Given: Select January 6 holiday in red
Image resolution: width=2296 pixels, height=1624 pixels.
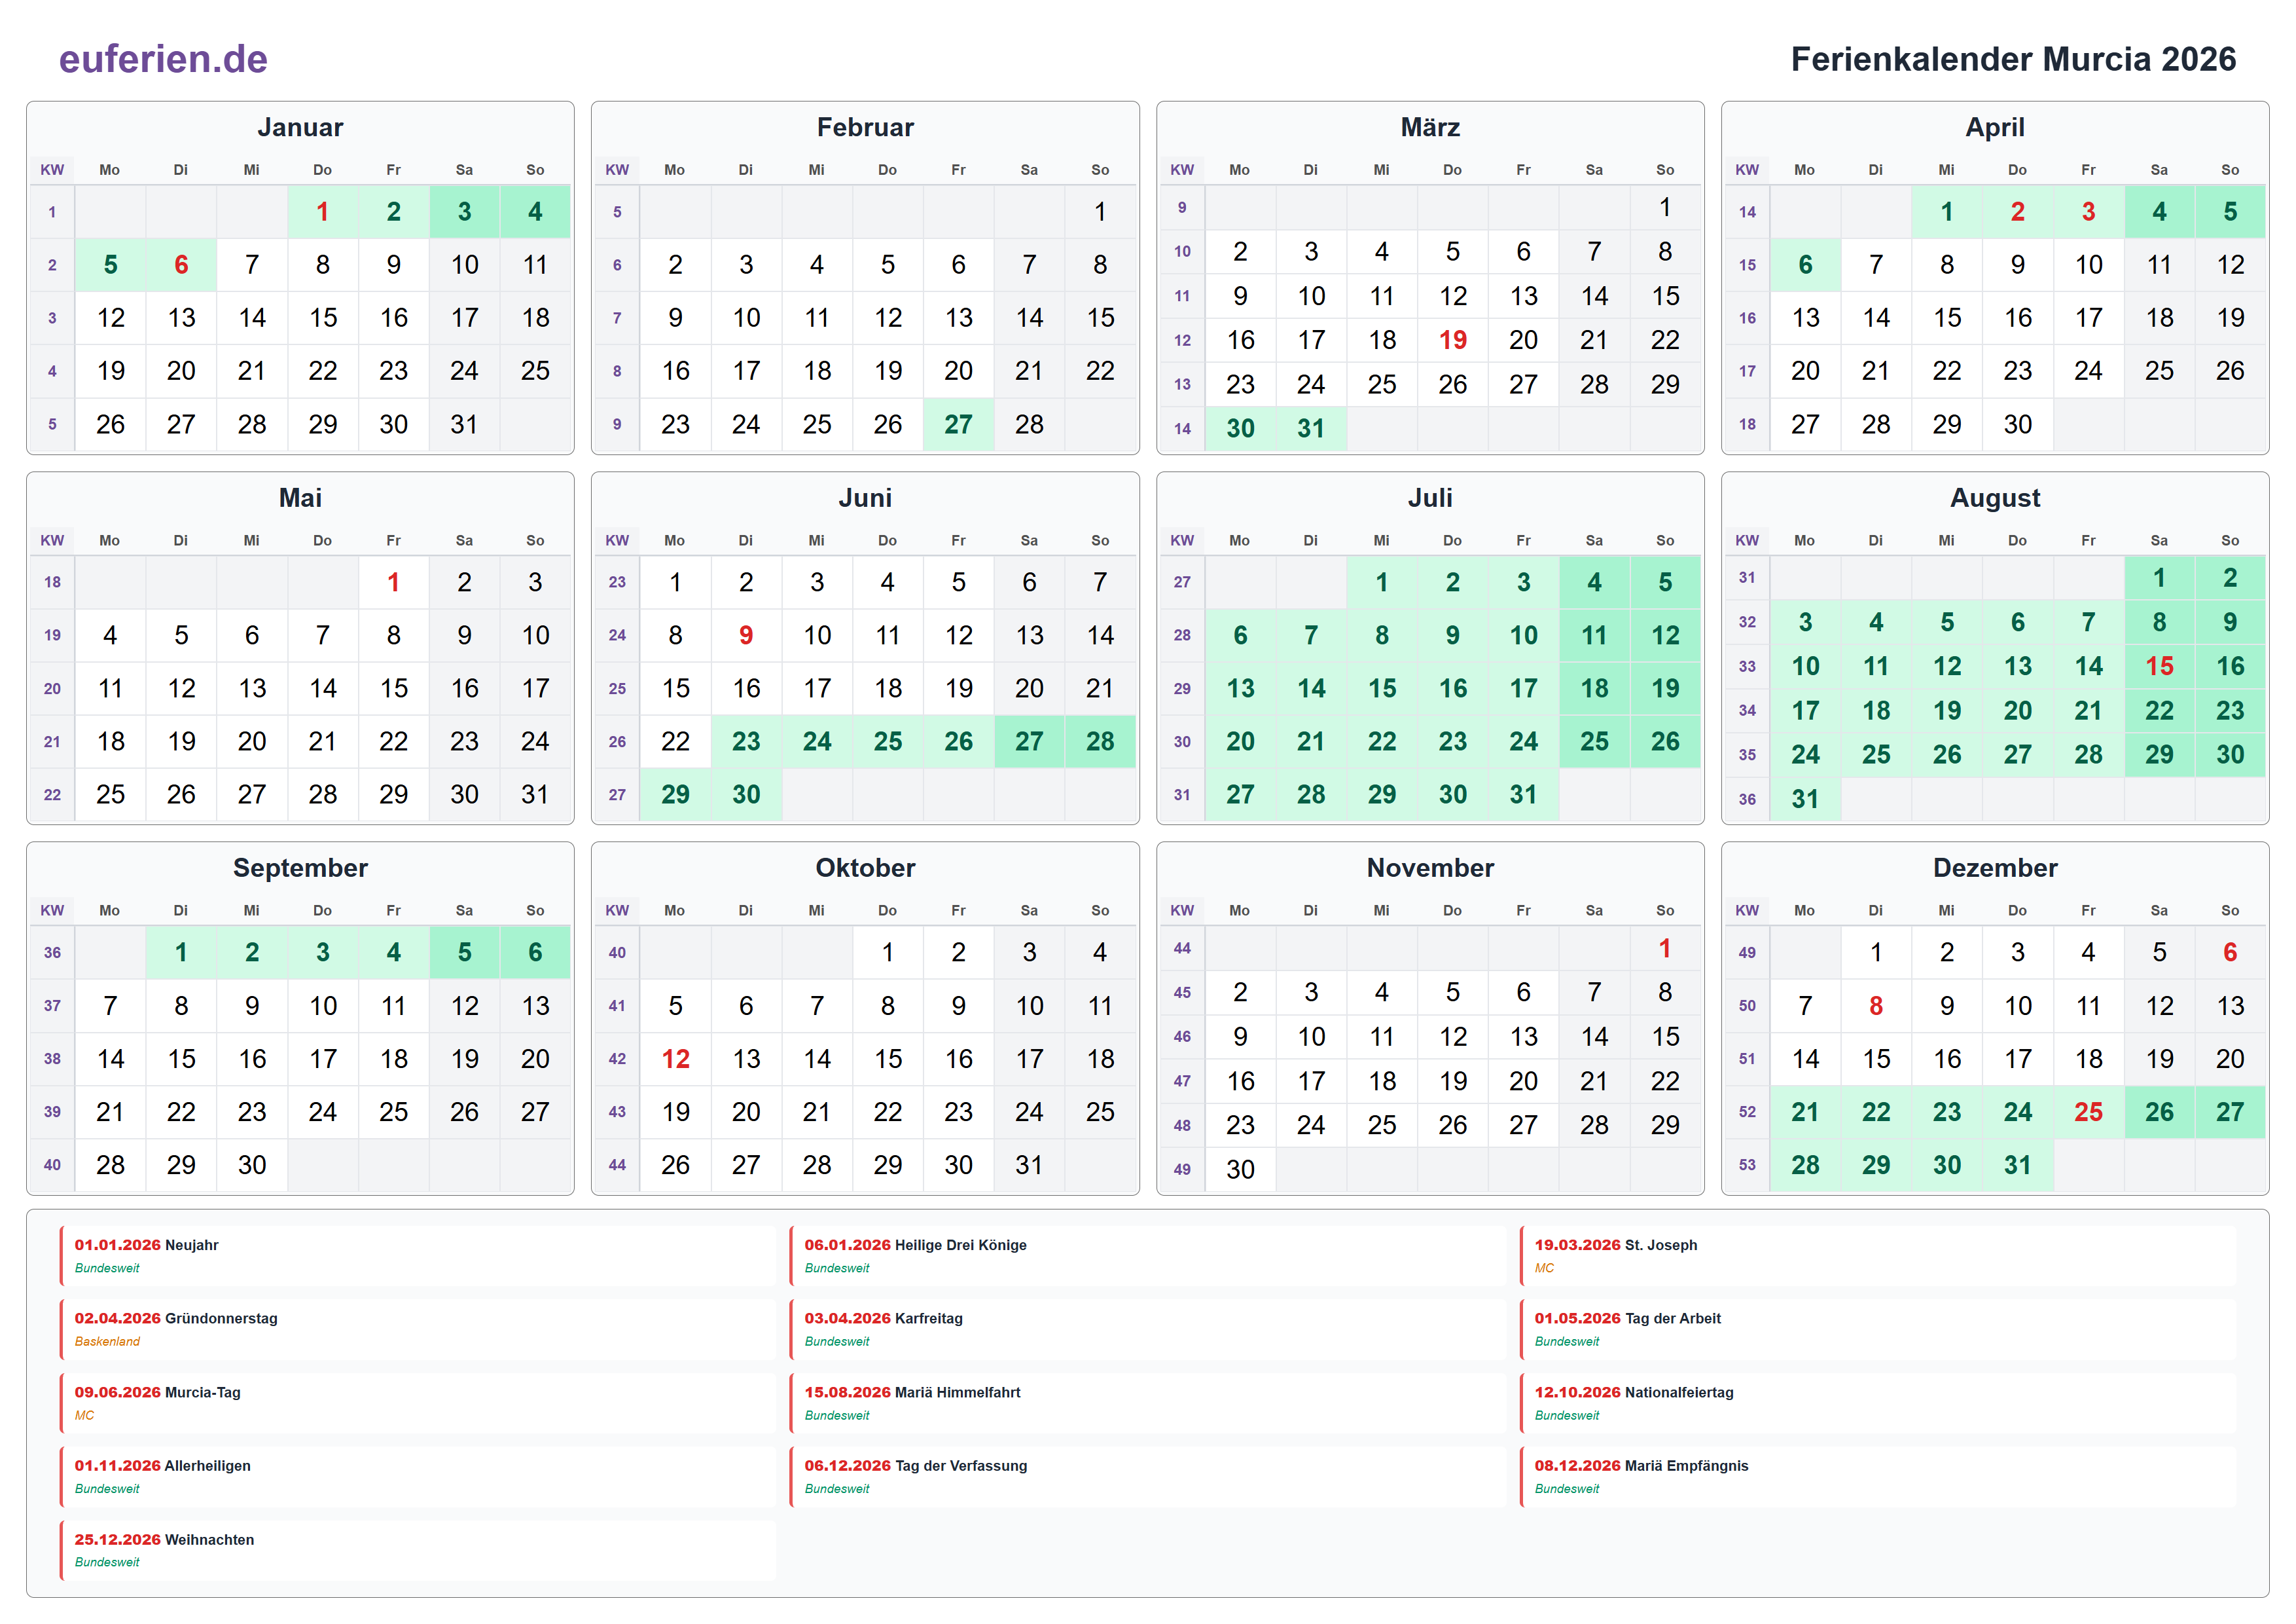Looking at the screenshot, I should [181, 265].
